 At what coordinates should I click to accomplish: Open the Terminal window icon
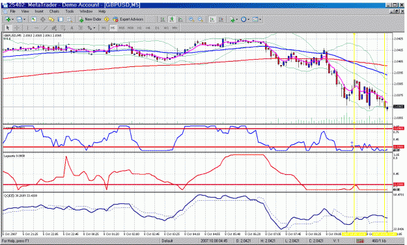tap(61, 19)
